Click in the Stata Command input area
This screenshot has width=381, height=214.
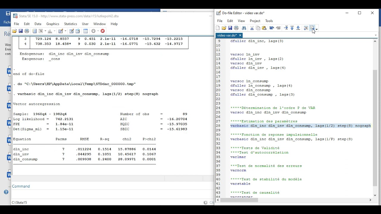coord(113,194)
